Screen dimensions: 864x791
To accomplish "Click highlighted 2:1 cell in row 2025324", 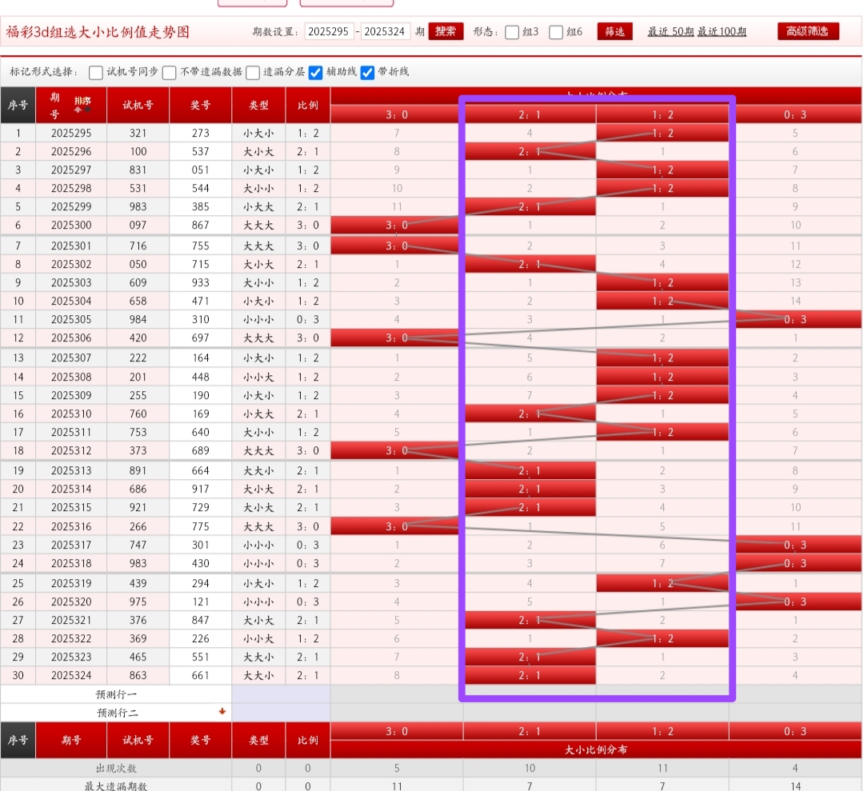I will tap(530, 675).
